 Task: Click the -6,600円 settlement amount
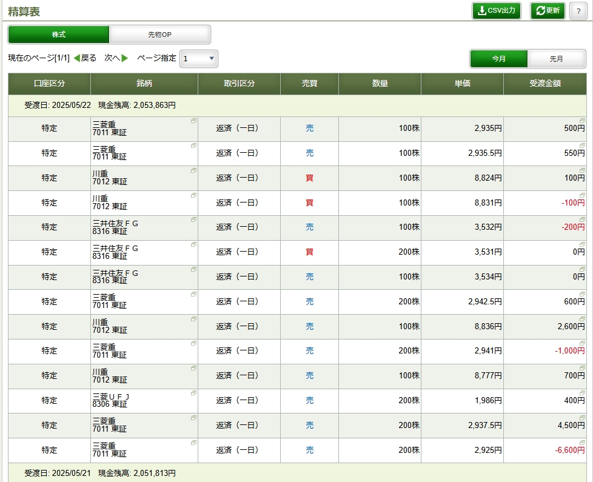pyautogui.click(x=569, y=450)
